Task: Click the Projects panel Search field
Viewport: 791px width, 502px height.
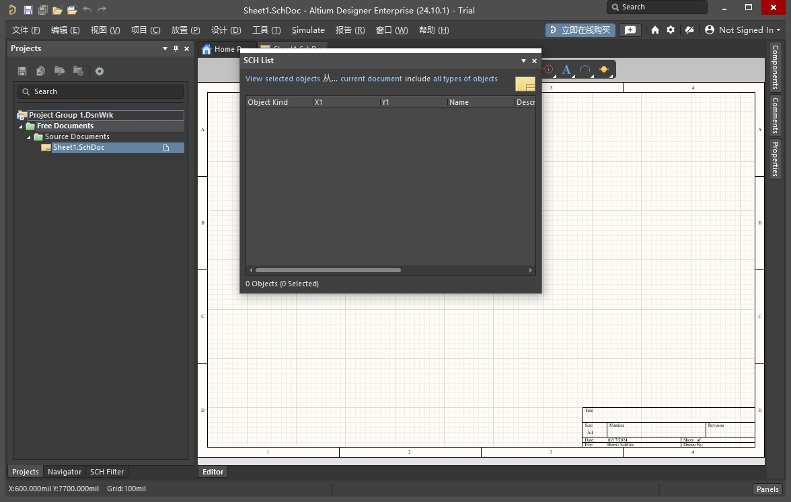Action: [x=100, y=91]
